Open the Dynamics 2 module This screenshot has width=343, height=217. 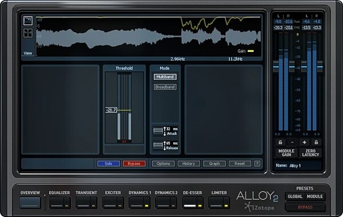point(163,203)
